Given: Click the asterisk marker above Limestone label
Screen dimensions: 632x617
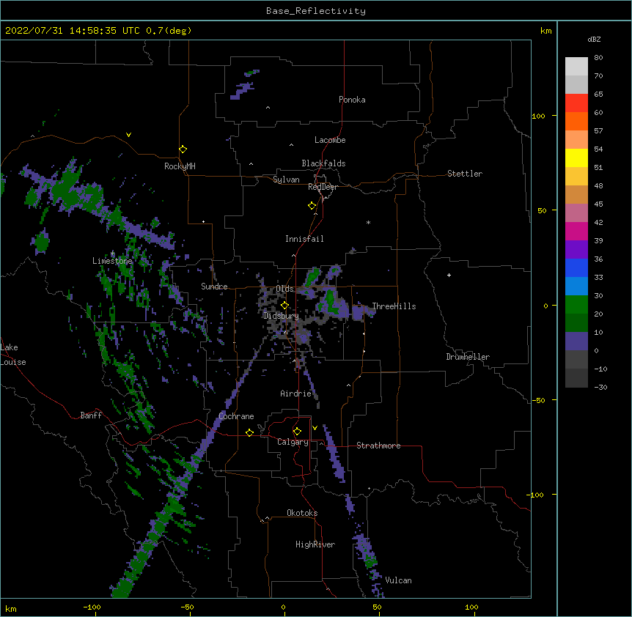Looking at the screenshot, I should [112, 254].
